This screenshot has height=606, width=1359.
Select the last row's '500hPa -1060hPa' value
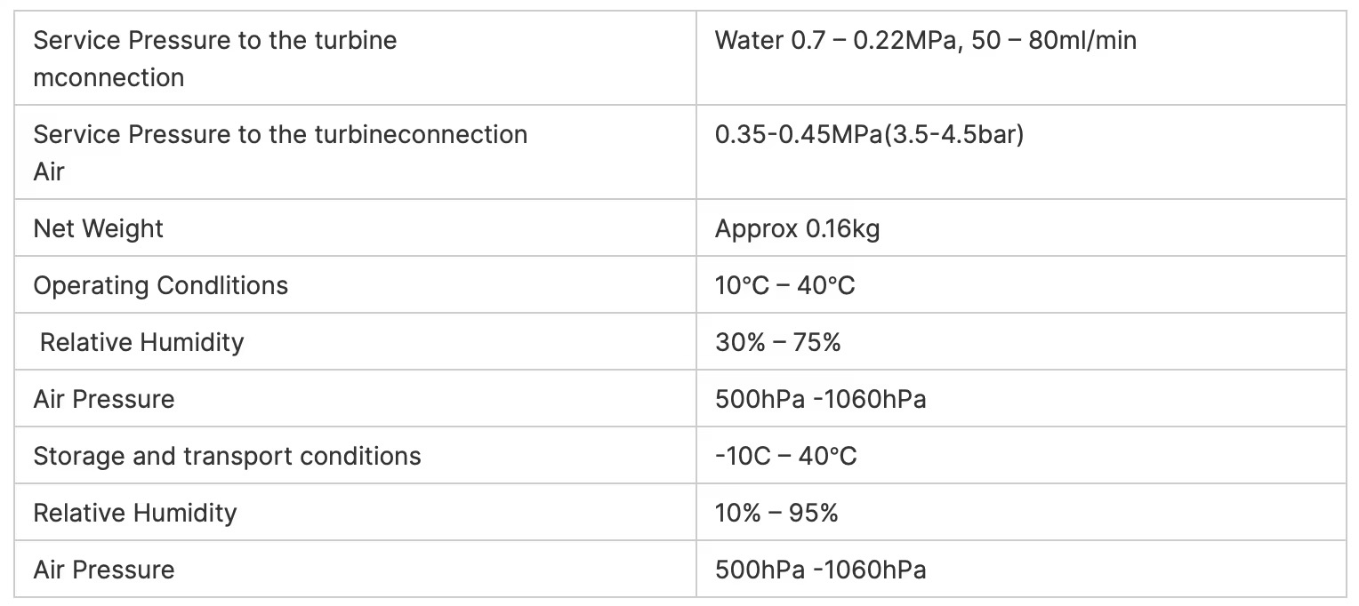pyautogui.click(x=820, y=570)
